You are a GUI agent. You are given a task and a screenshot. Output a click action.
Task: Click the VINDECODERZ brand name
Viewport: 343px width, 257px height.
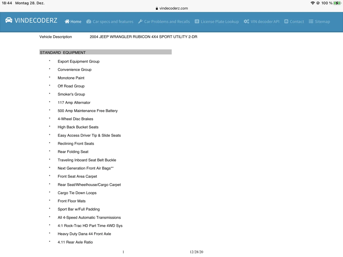pyautogui.click(x=36, y=21)
